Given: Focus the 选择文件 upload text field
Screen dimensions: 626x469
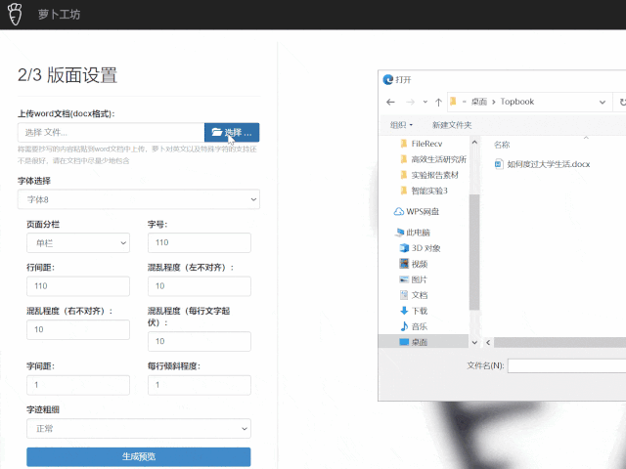Looking at the screenshot, I should pyautogui.click(x=111, y=133).
